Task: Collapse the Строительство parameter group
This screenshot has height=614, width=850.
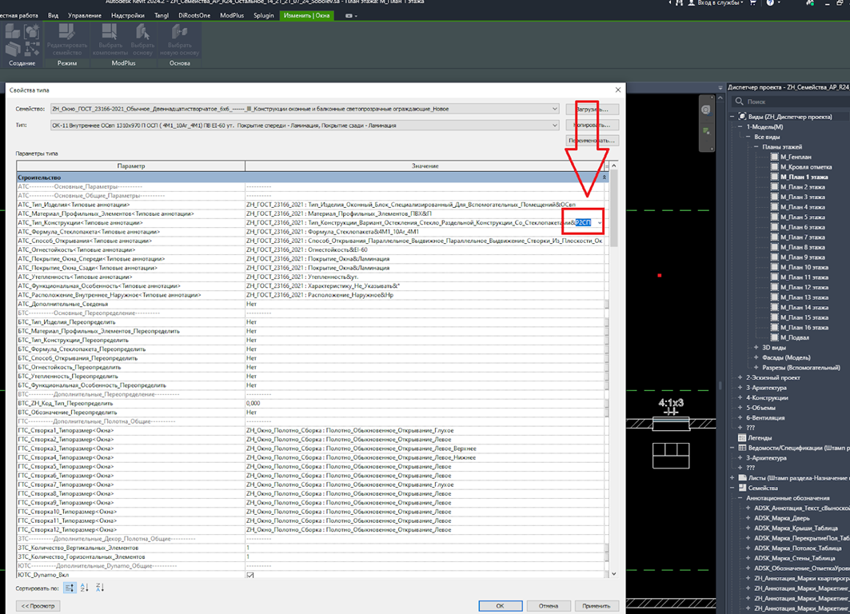Action: tap(604, 177)
